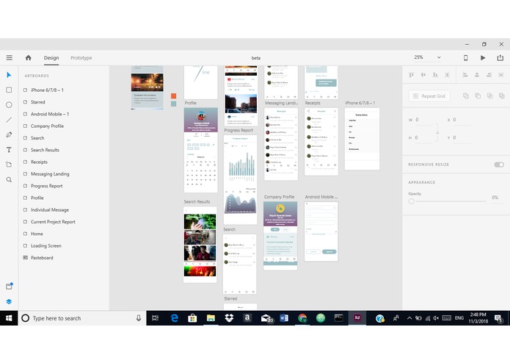The width and height of the screenshot is (510, 363).
Task: Activate the Line tool
Action: tap(9, 120)
